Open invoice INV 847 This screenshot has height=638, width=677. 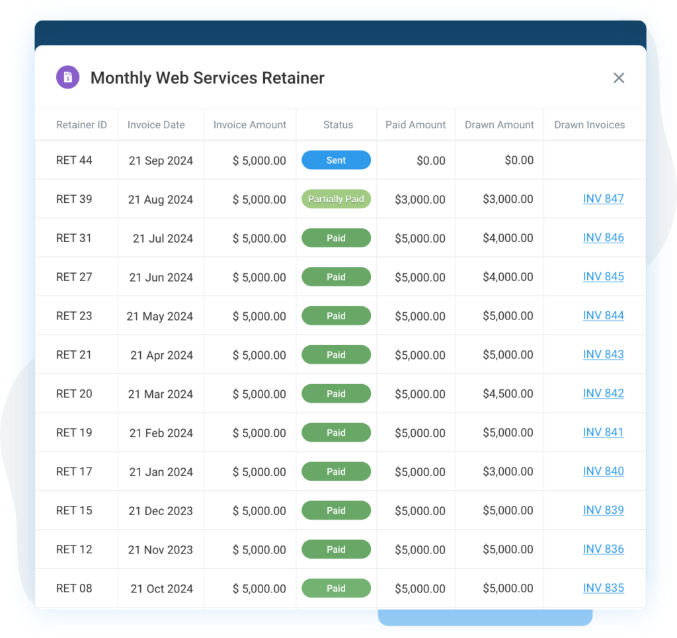tap(603, 198)
